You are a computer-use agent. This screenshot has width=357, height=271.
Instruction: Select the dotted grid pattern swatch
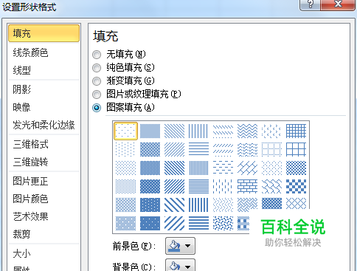pyautogui.click(x=271, y=149)
